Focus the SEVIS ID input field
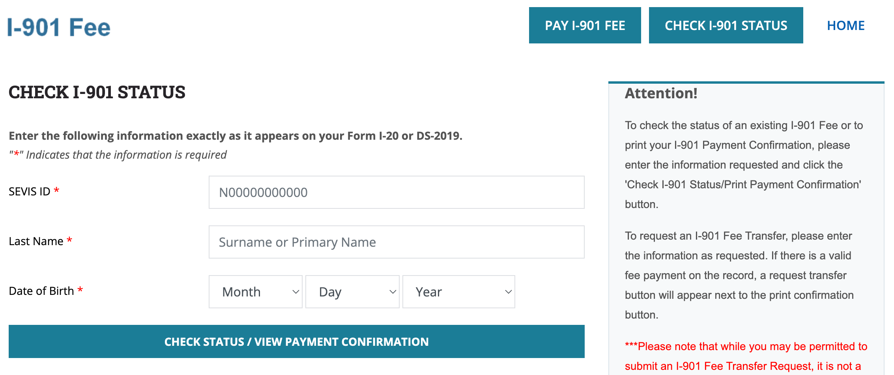 (397, 192)
